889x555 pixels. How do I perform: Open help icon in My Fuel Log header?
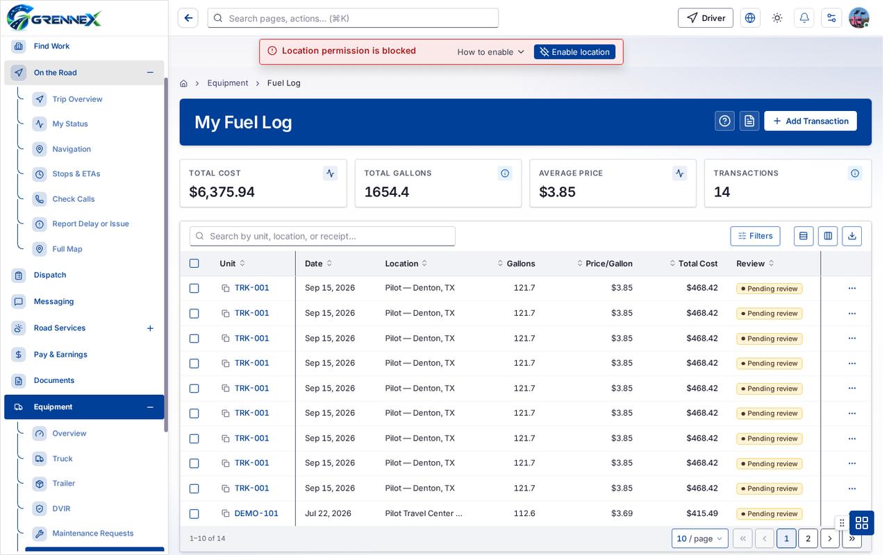725,121
